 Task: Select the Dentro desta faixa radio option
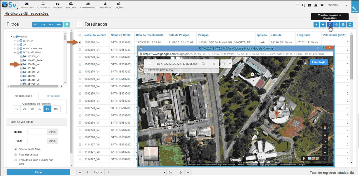tap(16, 149)
